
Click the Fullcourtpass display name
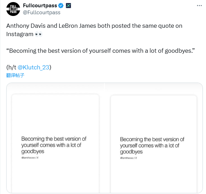coord(40,6)
